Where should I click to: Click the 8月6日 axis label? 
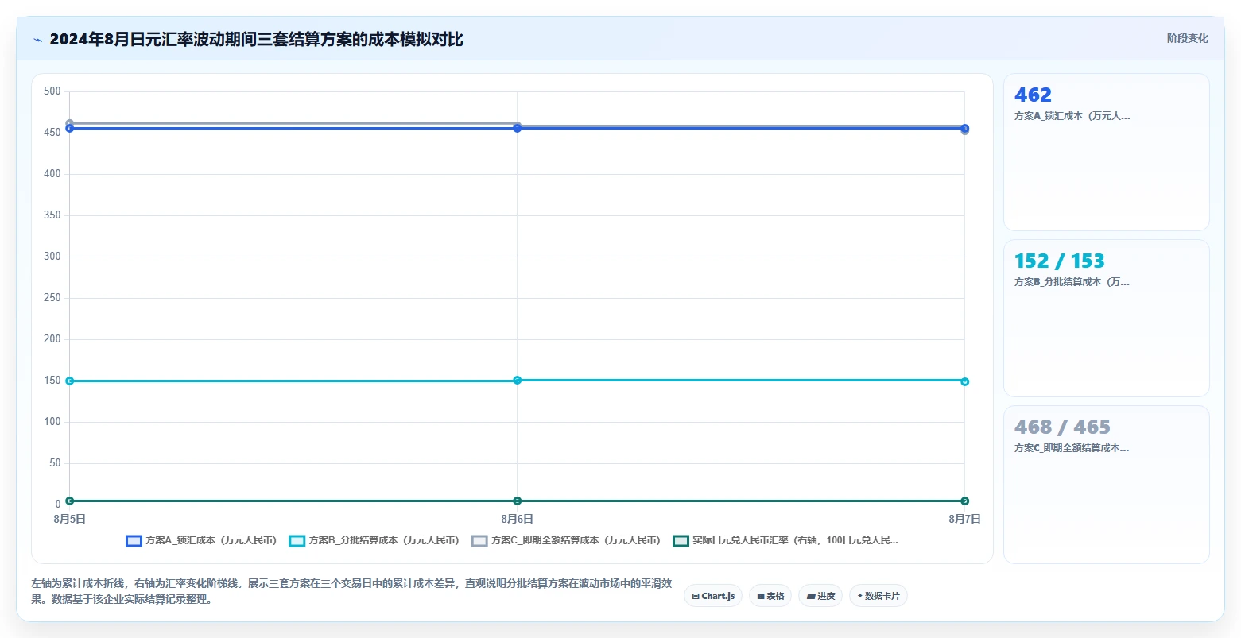518,519
